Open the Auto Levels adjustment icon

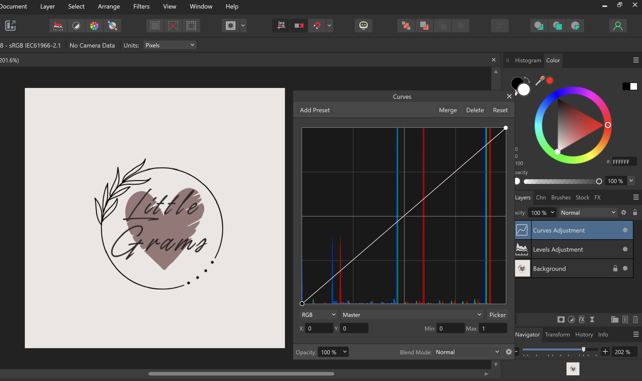pos(58,26)
